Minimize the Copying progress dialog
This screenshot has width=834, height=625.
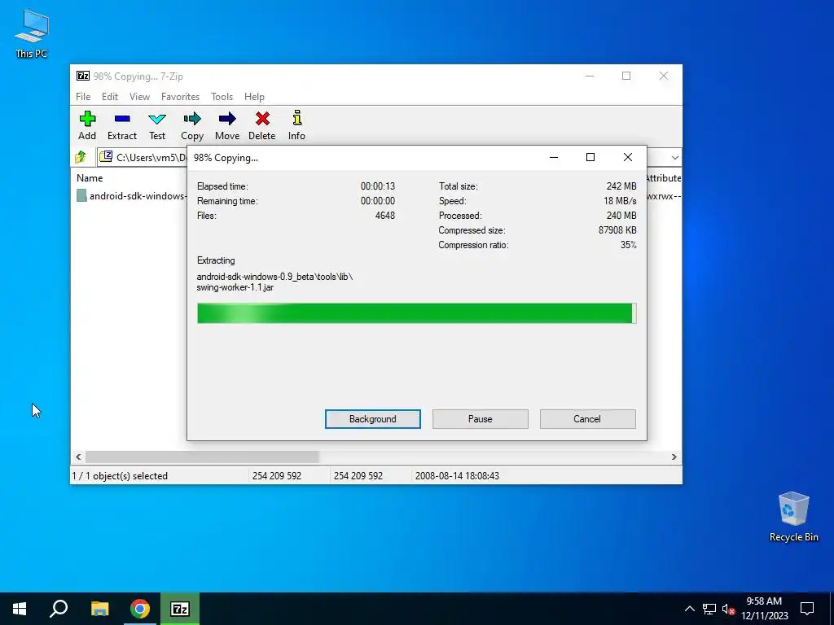(554, 157)
